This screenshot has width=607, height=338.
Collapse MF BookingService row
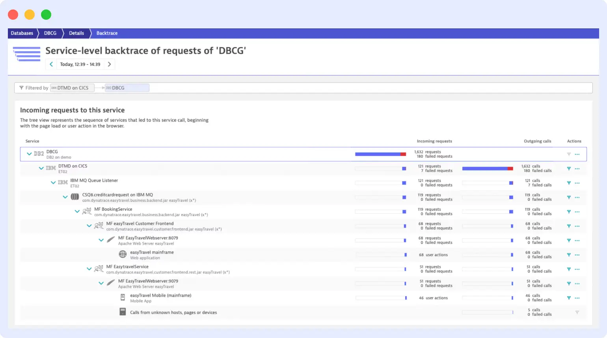pos(77,211)
